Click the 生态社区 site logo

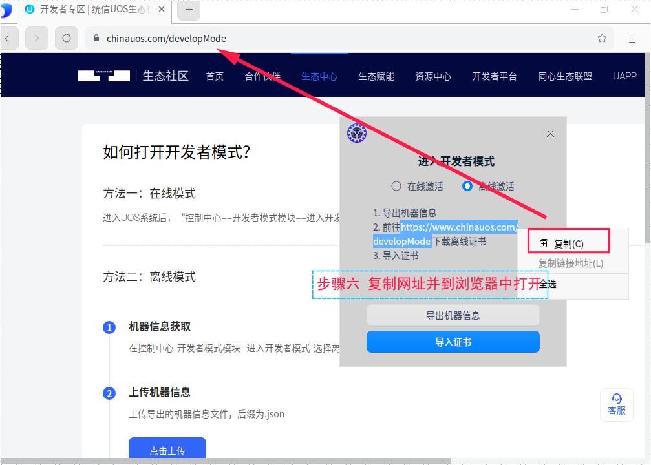tap(133, 76)
